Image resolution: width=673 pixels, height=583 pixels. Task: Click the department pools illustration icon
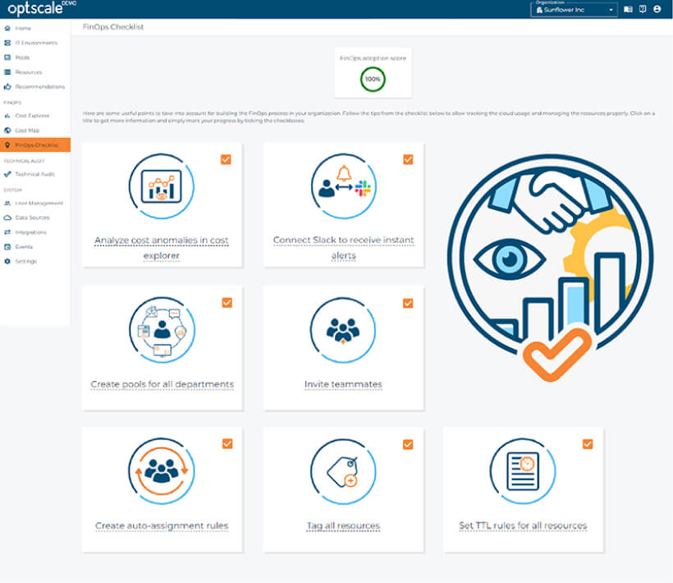163,330
